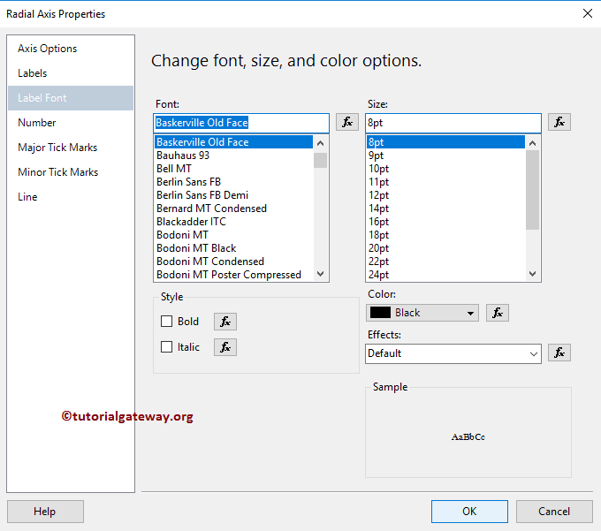Open expression editor for Font
The height and width of the screenshot is (531, 601).
pos(346,122)
